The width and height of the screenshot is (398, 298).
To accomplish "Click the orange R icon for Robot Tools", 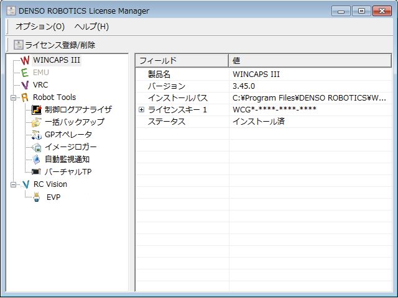I will (25, 97).
